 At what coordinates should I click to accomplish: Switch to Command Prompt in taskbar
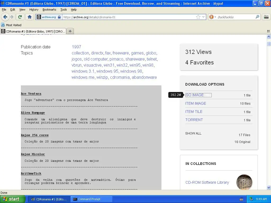point(92,199)
